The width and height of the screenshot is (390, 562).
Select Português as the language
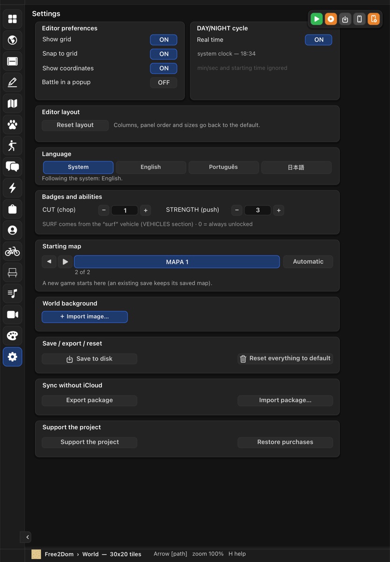click(x=224, y=167)
